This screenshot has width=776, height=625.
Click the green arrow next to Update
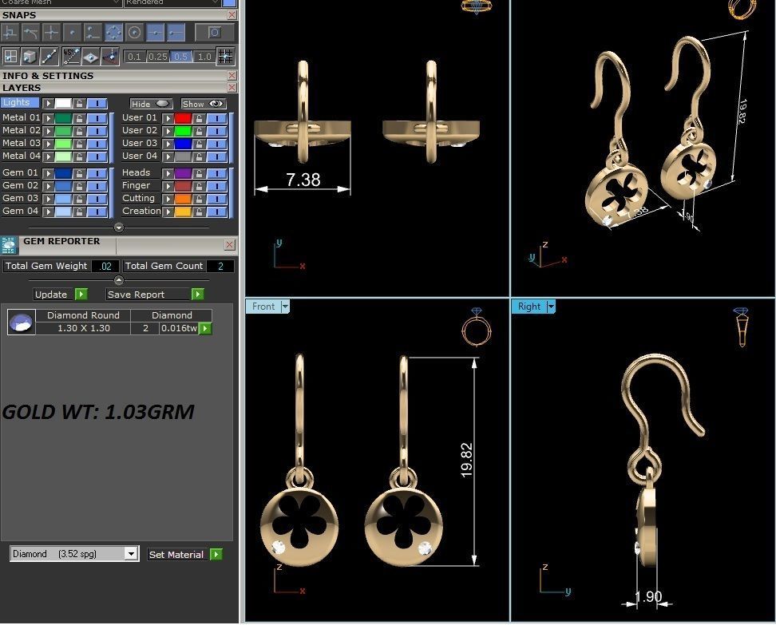point(81,295)
